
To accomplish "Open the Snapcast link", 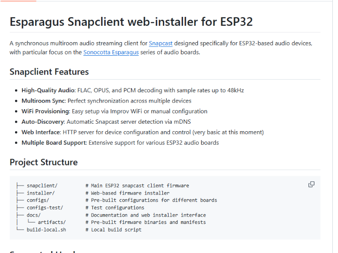I will [x=161, y=44].
